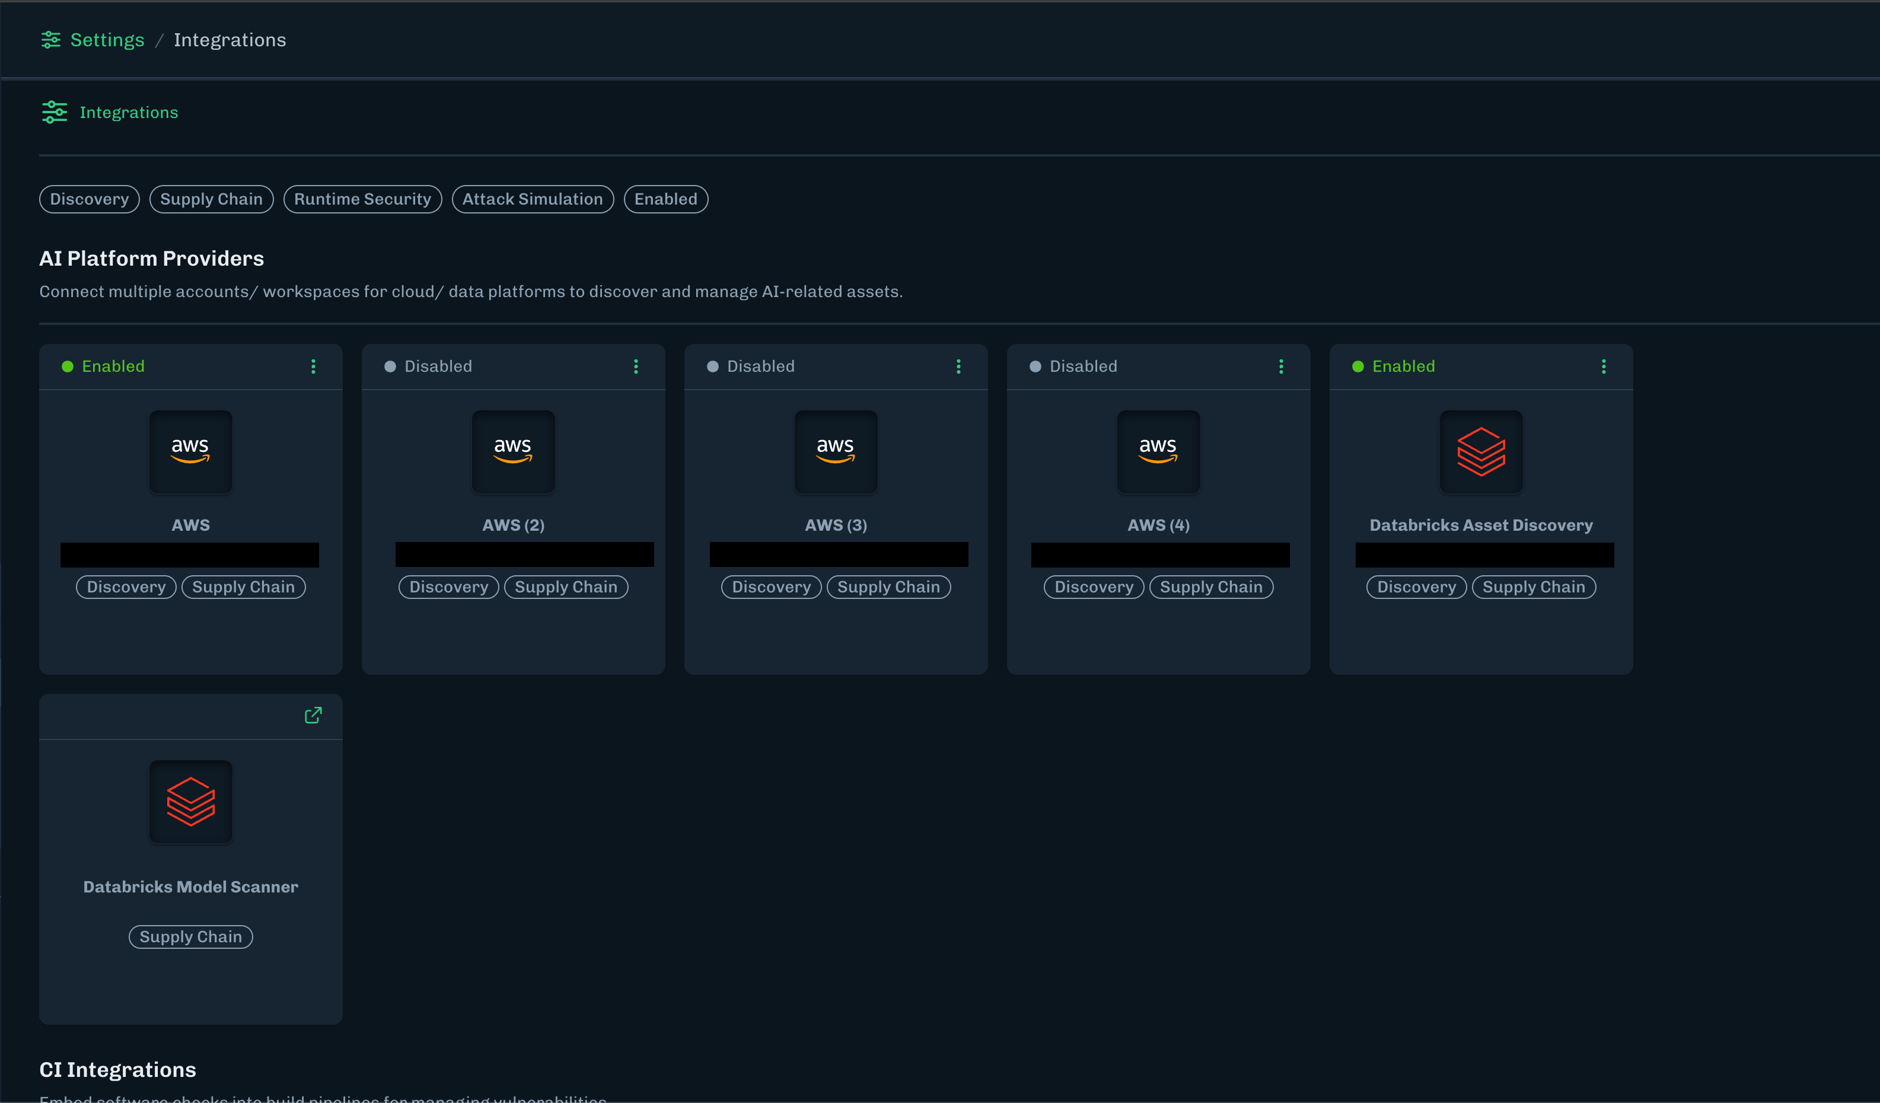
Task: Click the Integrations breadcrumb item
Action: pyautogui.click(x=230, y=40)
